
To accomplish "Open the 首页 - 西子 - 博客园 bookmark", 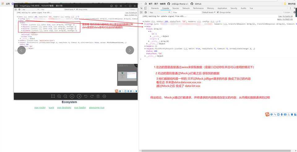I will click(156, 4).
